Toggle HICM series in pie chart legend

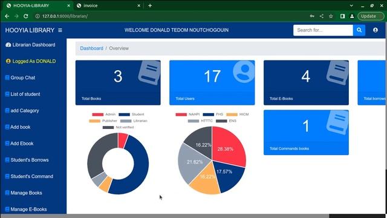click(x=238, y=114)
